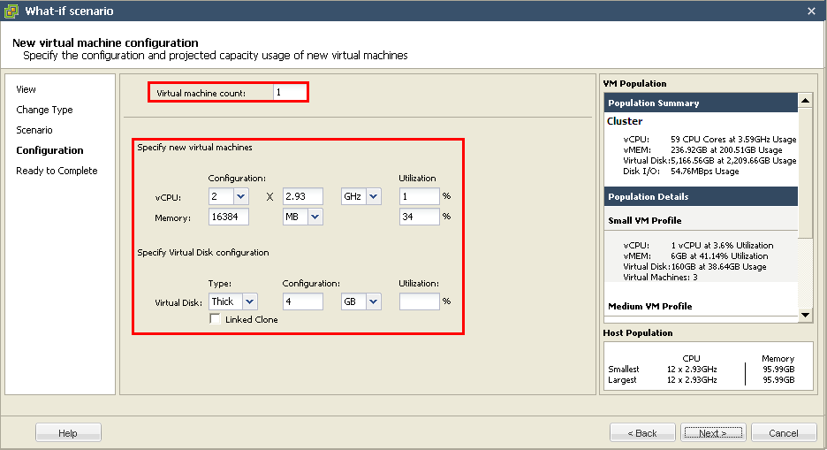Click VM Population scrollbar up arrow
Screen dimensions: 827x450
point(805,100)
